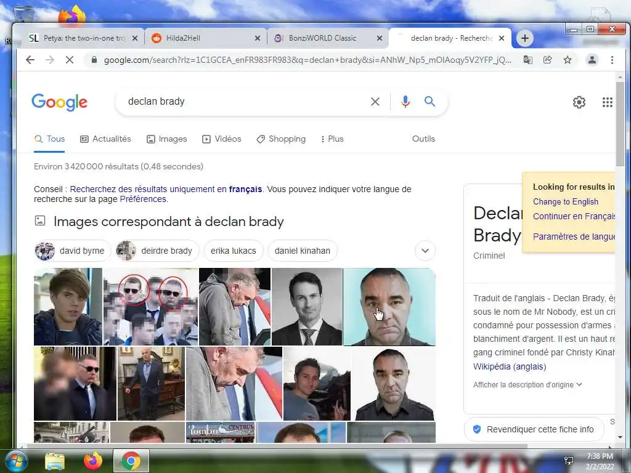The image size is (631, 473).
Task: Click the lock icon in address bar
Action: [x=94, y=60]
